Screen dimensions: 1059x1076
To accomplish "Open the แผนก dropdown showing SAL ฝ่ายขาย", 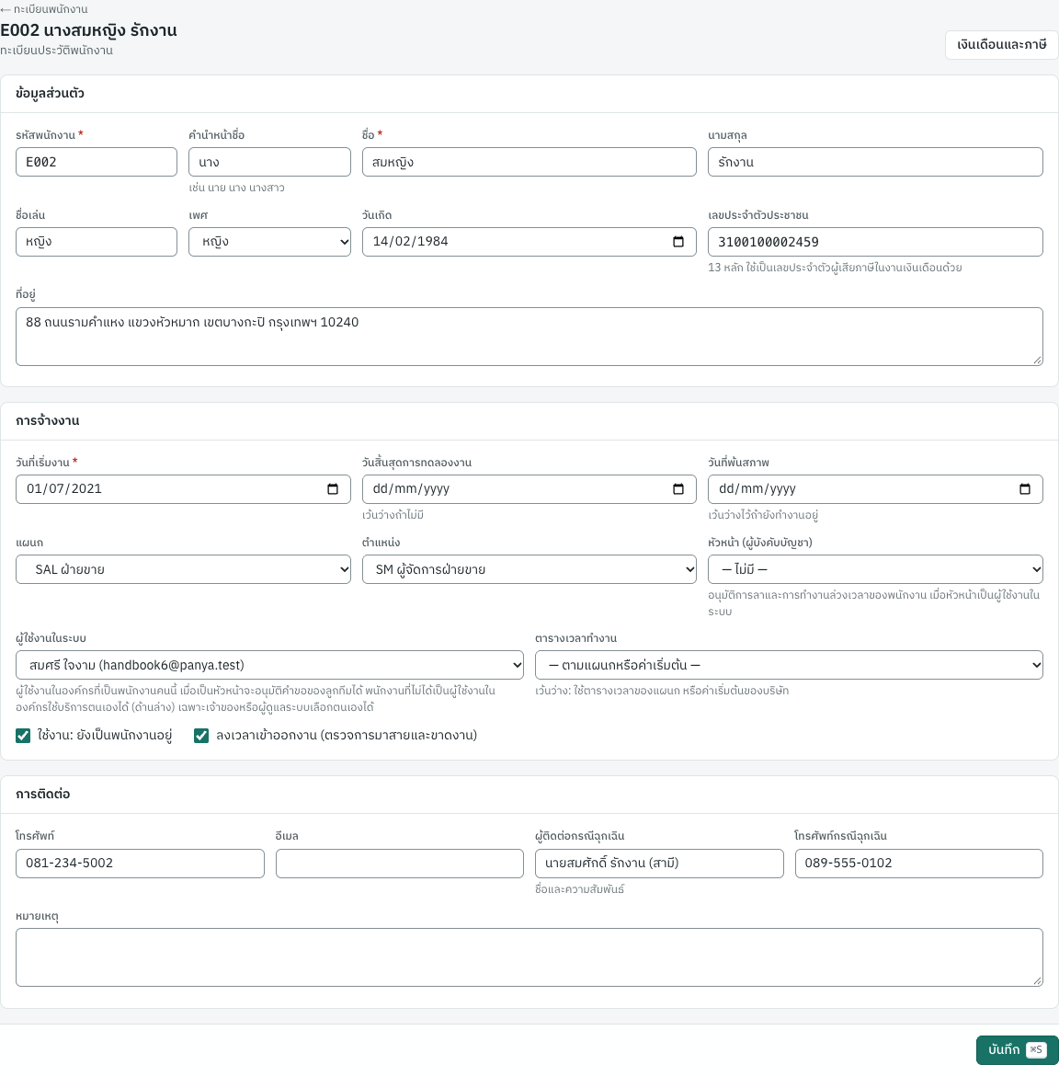I will pyautogui.click(x=183, y=569).
